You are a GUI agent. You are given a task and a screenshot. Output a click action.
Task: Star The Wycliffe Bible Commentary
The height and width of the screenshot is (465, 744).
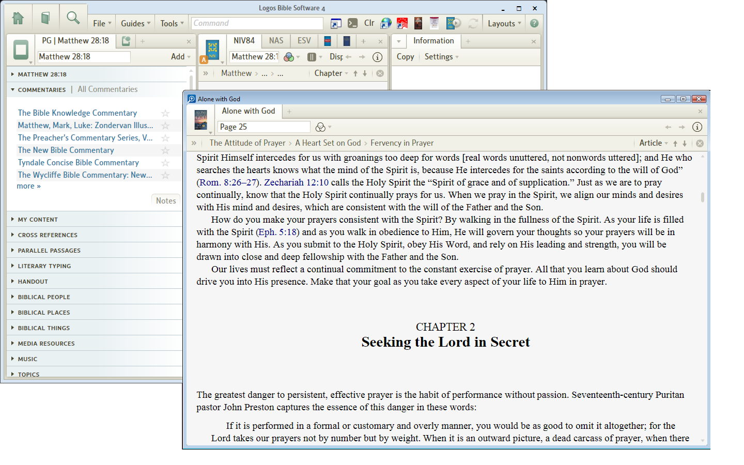point(165,175)
